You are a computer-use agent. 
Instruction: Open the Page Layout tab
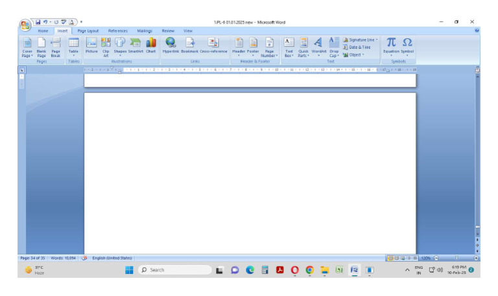click(x=88, y=31)
